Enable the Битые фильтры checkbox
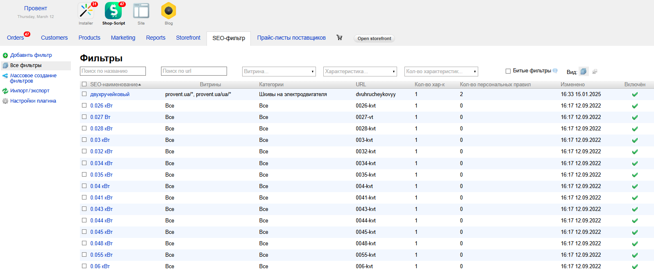Viewport: 654px width, 269px height. click(x=508, y=71)
